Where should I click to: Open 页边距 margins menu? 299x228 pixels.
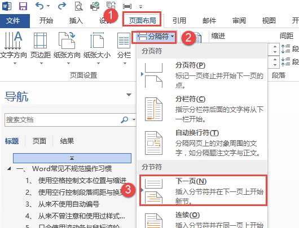click(41, 48)
